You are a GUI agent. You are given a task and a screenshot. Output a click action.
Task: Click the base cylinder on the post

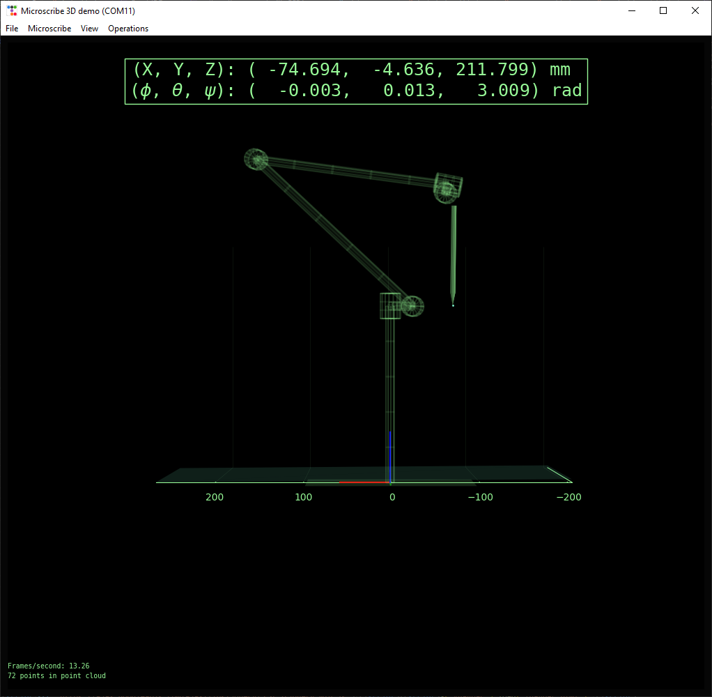coord(390,306)
